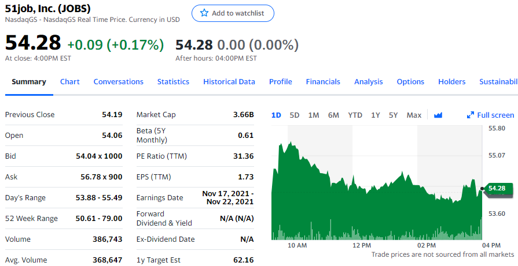
Task: Go to the Statistics tab
Action: pyautogui.click(x=173, y=81)
